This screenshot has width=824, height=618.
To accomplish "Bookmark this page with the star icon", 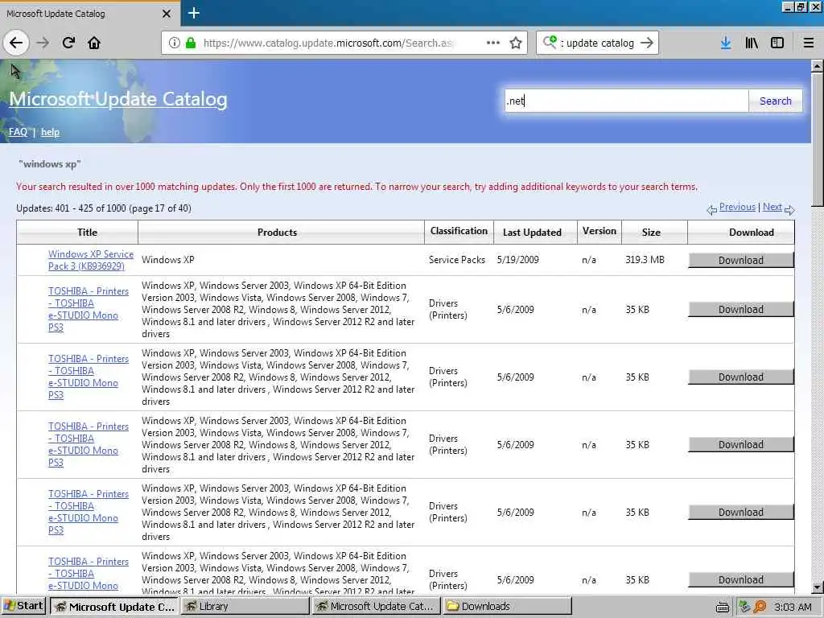I will pyautogui.click(x=516, y=43).
